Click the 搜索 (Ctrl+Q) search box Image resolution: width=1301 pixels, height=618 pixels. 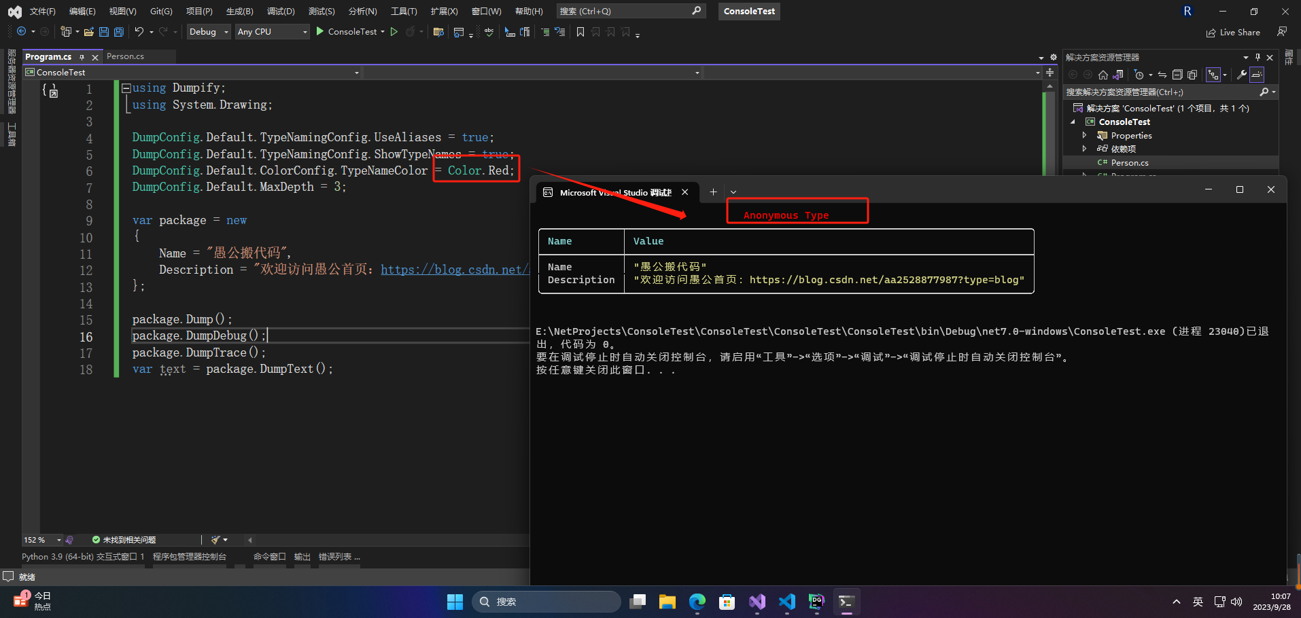[631, 12]
